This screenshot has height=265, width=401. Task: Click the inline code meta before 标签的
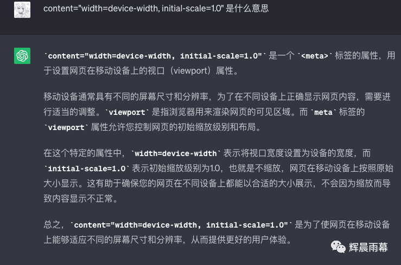(323, 112)
